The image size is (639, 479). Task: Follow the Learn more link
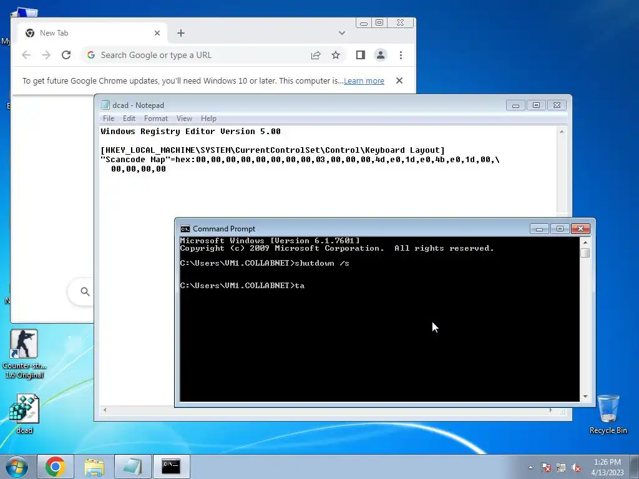[364, 80]
